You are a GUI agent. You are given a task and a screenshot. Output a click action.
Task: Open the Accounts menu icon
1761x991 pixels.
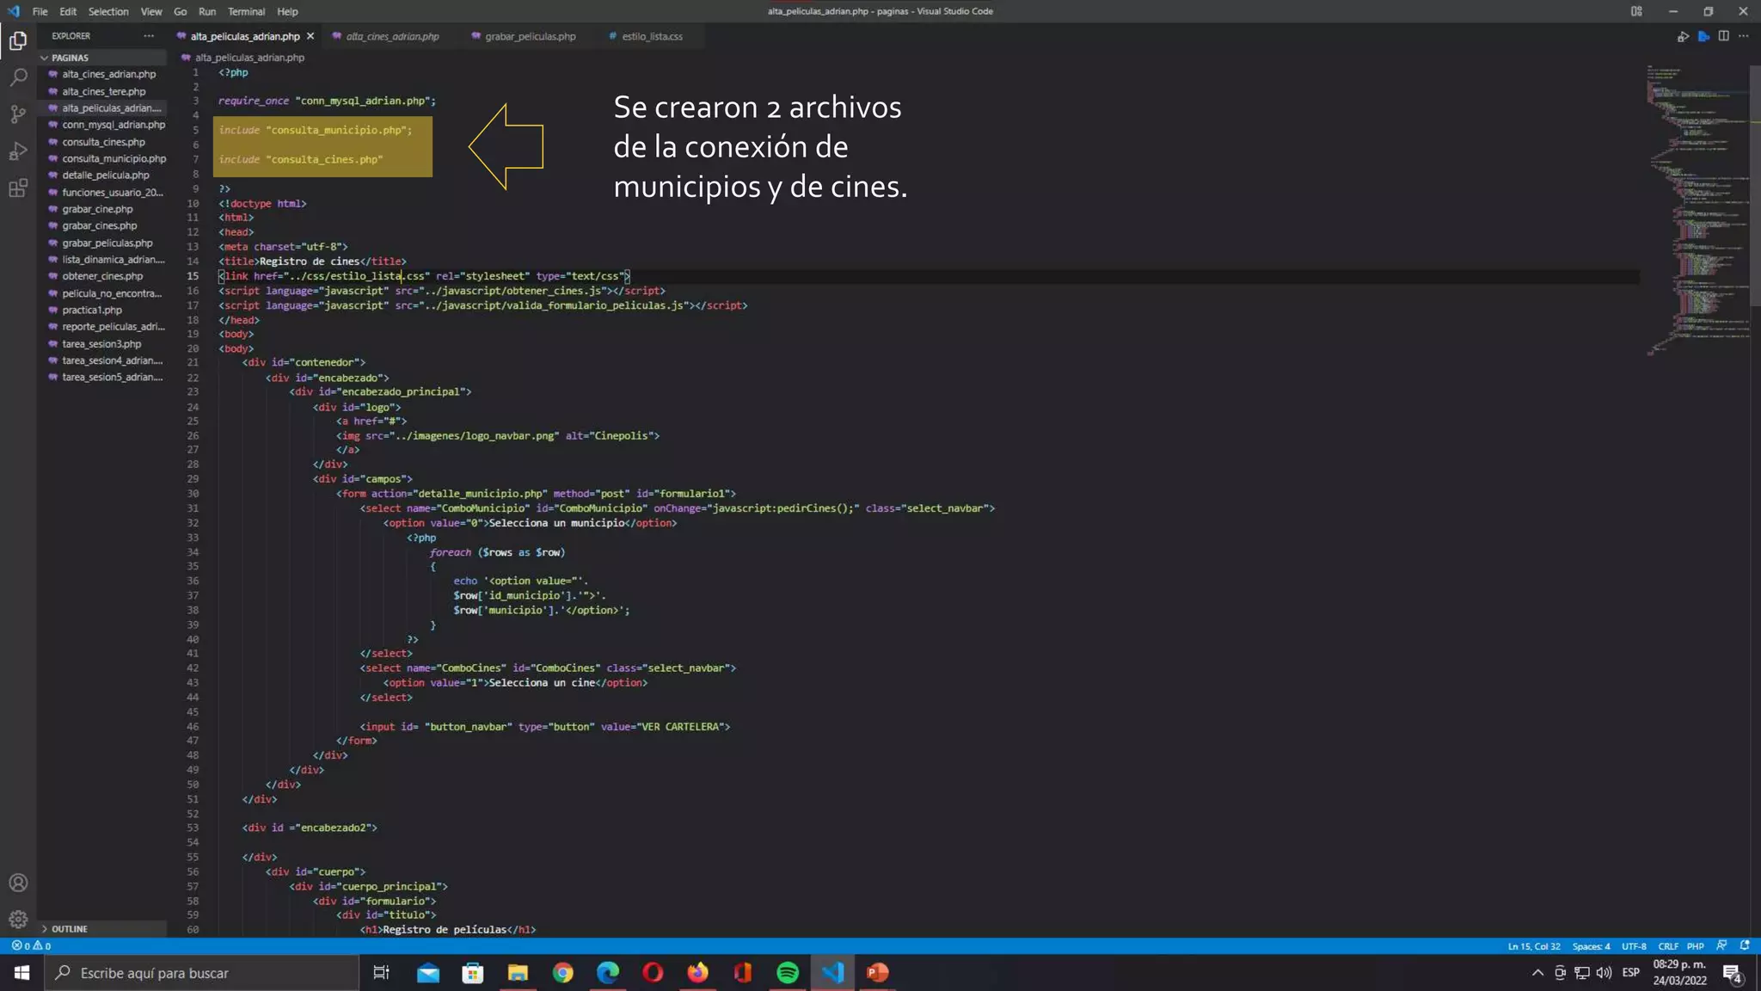tap(18, 883)
